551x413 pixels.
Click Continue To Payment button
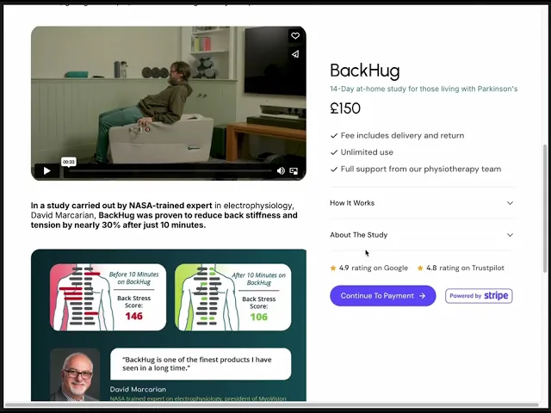tap(382, 296)
